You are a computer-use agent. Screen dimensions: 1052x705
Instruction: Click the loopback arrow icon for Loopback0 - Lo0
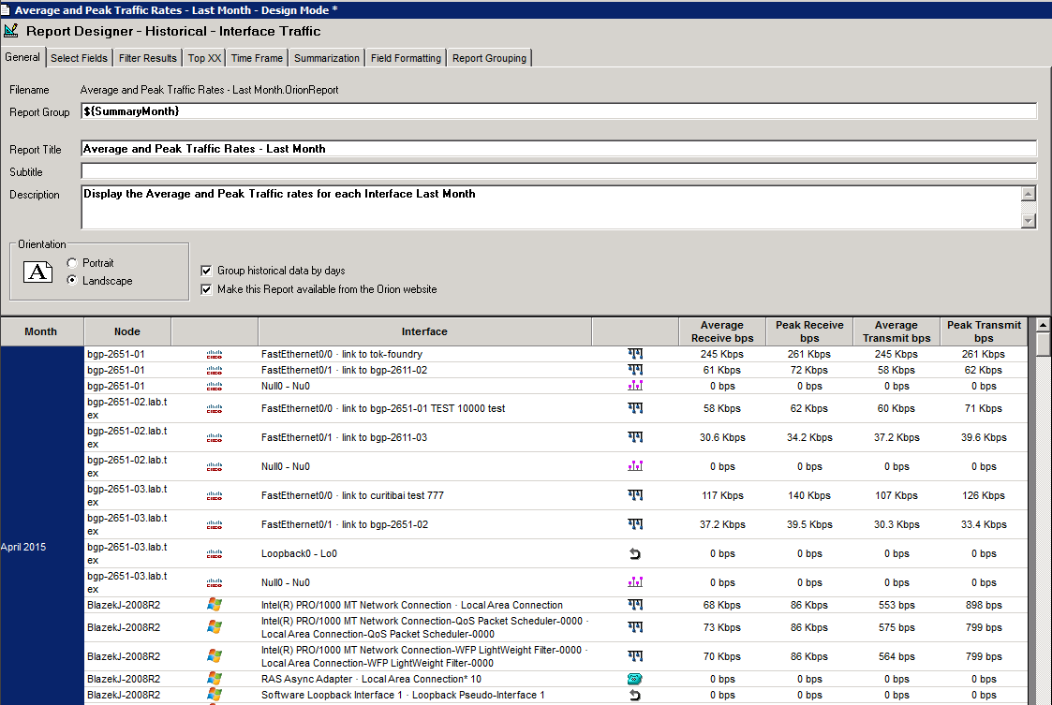(x=635, y=553)
